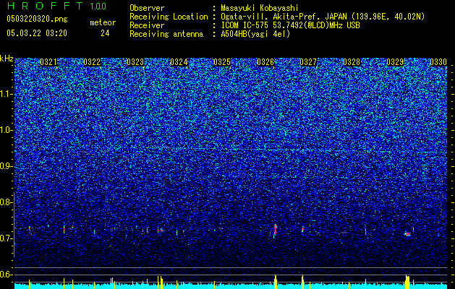Select the A504HB(yagi 4el) antenna text
This screenshot has width=455, height=289.
(255, 34)
